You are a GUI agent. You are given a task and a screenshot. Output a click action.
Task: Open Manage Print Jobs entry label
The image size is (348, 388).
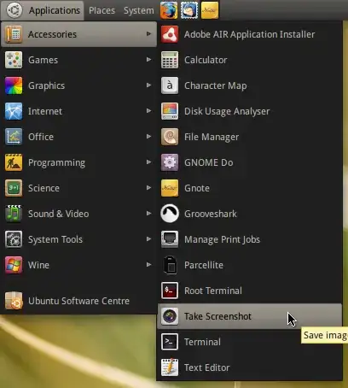click(x=222, y=239)
